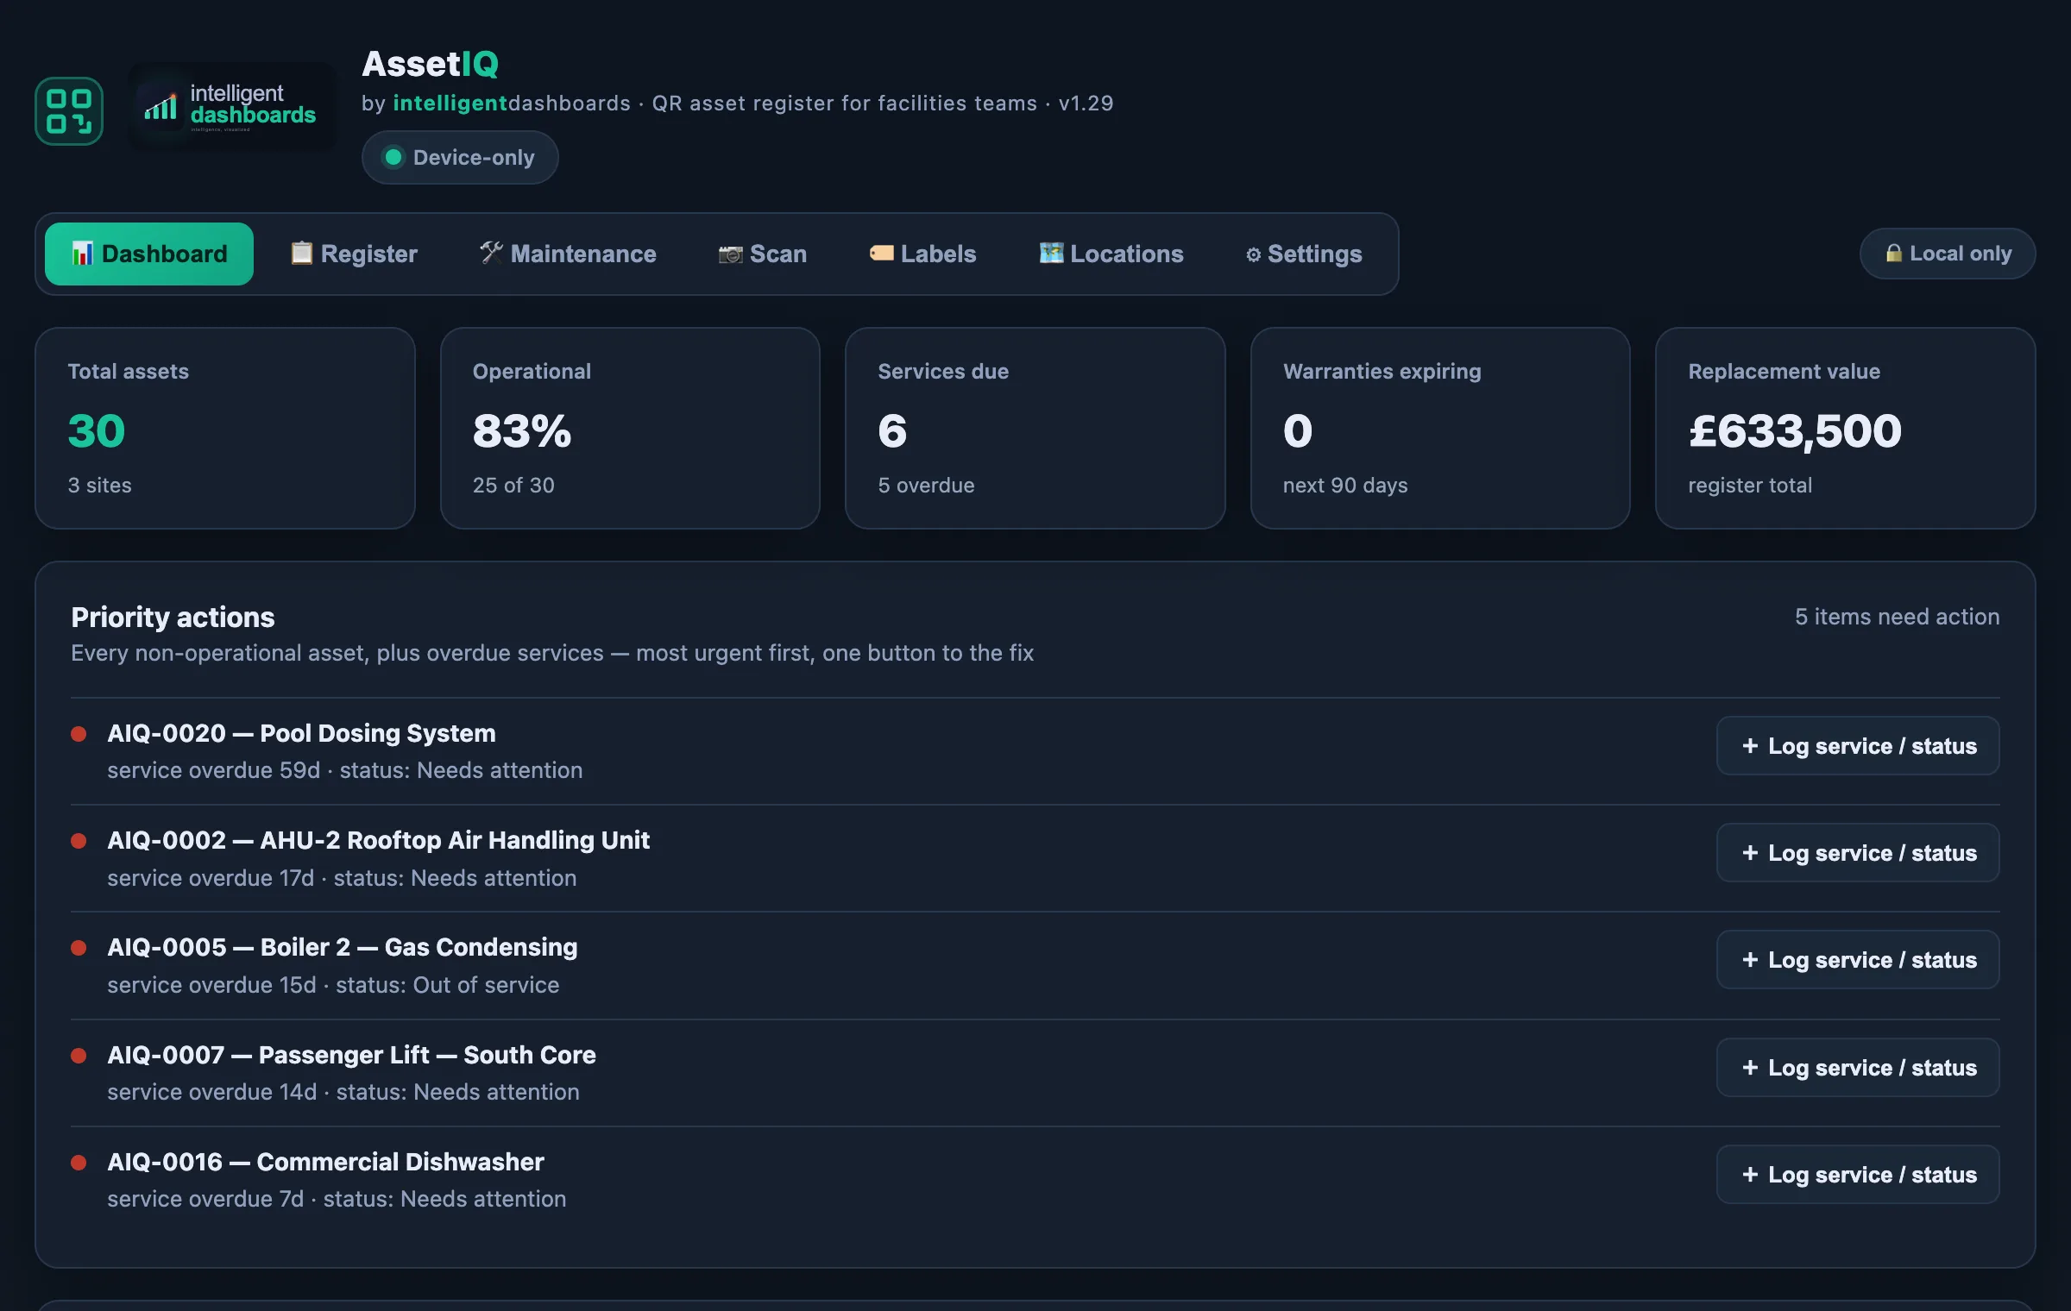Log service for Boiler 2 Gas Condensing
This screenshot has height=1311, width=2071.
(x=1858, y=960)
